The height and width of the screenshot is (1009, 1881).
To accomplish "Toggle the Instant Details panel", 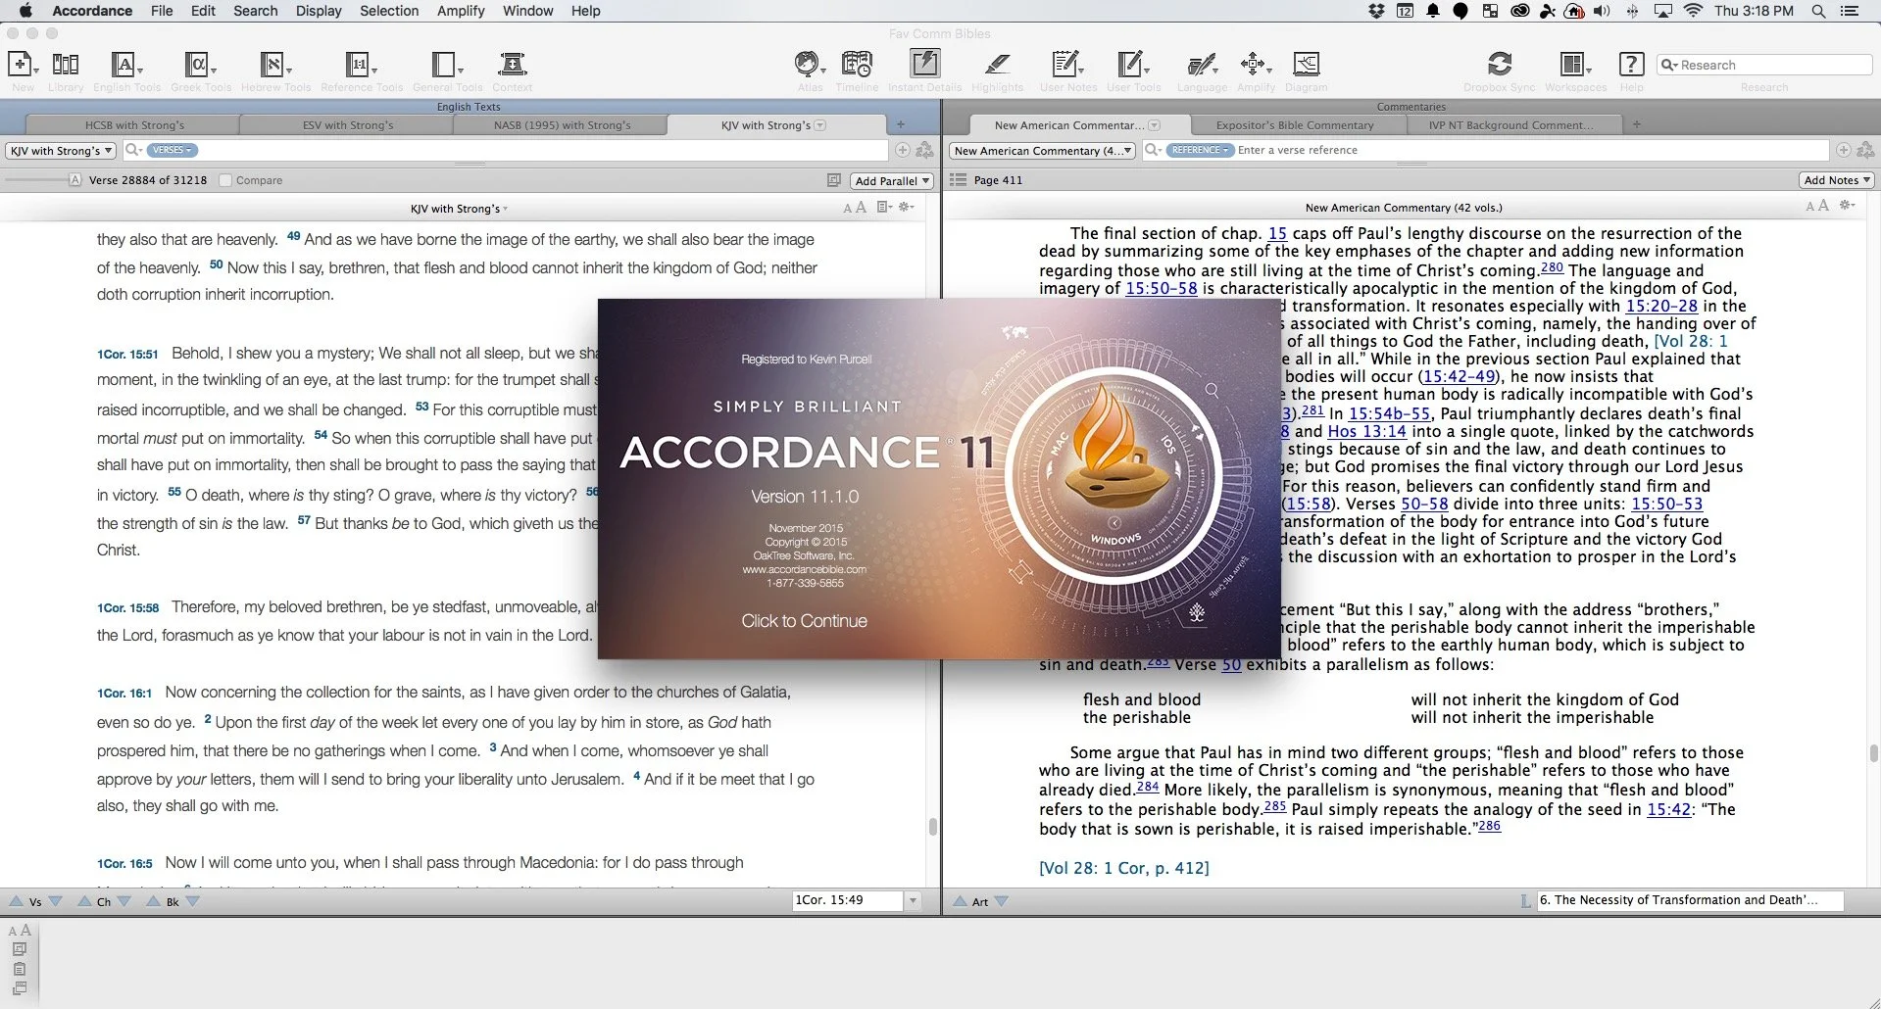I will coord(924,65).
